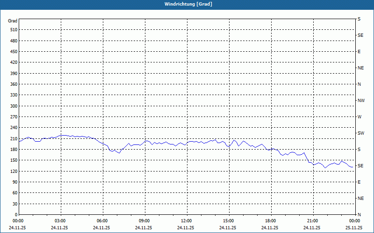
Task: Click the chart title 'Windrichtung [Grad]'
Action: coord(188,4)
